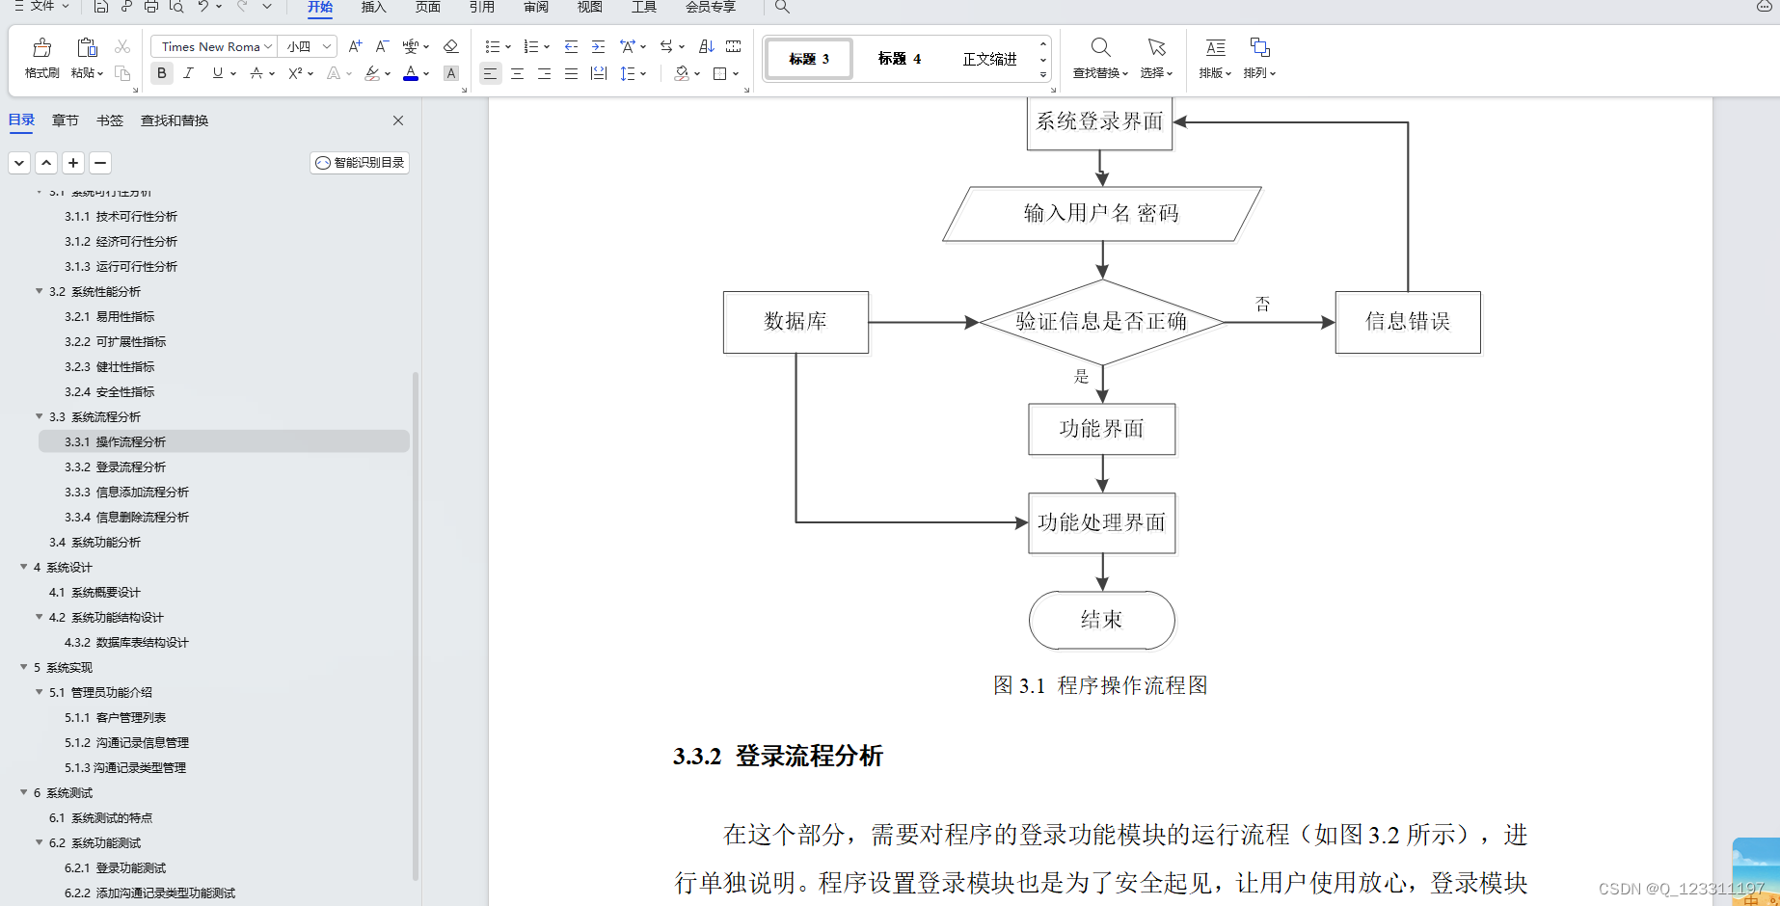Click the Find and Replace magnifier icon
The width and height of the screenshot is (1780, 906).
pos(1100,47)
